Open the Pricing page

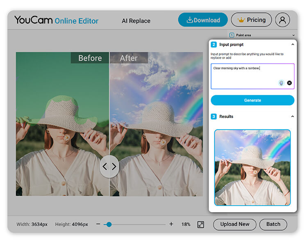click(251, 20)
